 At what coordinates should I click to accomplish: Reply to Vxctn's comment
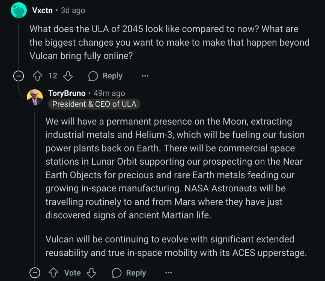pyautogui.click(x=112, y=76)
